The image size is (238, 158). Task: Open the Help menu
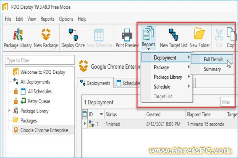(x=82, y=19)
